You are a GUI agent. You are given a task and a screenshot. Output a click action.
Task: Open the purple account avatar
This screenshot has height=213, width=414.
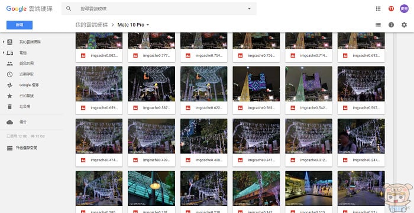tap(404, 9)
